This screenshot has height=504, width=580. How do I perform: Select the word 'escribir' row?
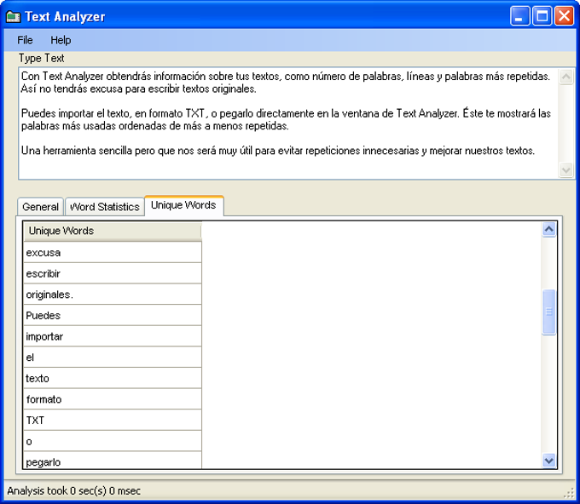point(113,273)
